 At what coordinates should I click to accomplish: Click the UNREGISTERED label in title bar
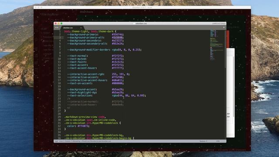[219, 24]
